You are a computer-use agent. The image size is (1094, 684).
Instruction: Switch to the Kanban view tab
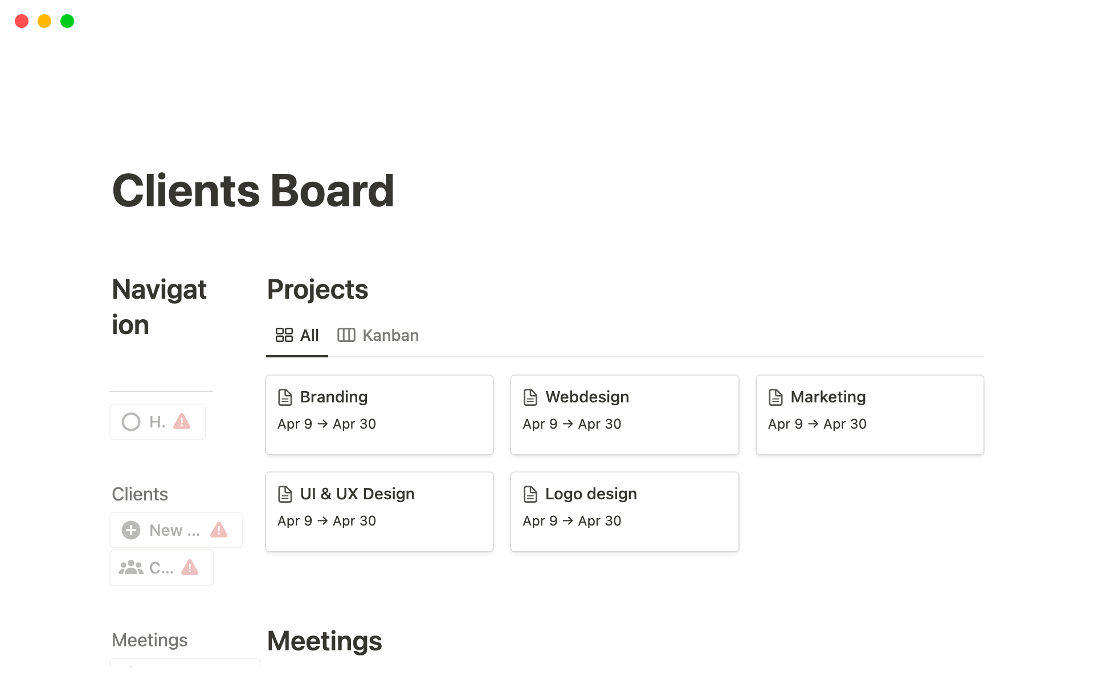378,335
